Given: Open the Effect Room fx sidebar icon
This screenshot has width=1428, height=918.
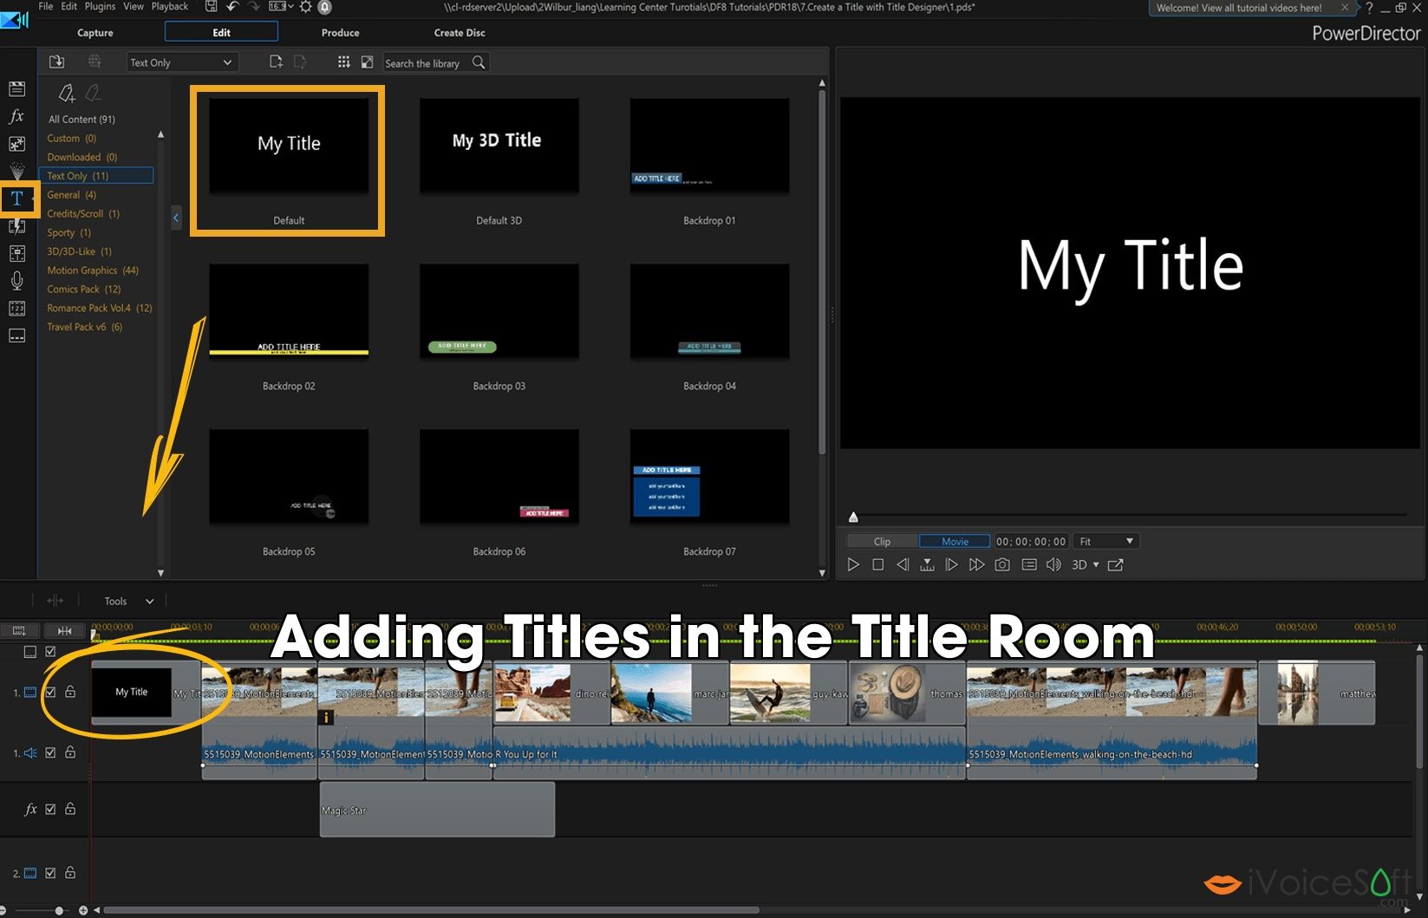Looking at the screenshot, I should click(x=16, y=116).
